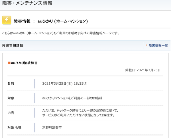Screen dimensions: 171x138
Task: Click the orange arrow beside 障害情報一覧
Action: [146, 45]
